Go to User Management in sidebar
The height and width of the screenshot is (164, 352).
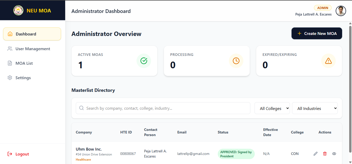pyautogui.click(x=32, y=49)
